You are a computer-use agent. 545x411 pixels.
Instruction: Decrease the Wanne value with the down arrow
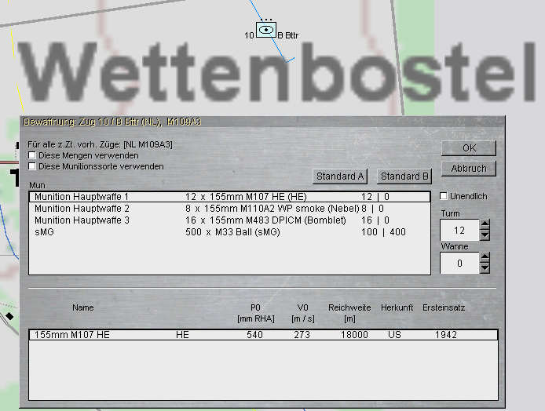pyautogui.click(x=485, y=268)
